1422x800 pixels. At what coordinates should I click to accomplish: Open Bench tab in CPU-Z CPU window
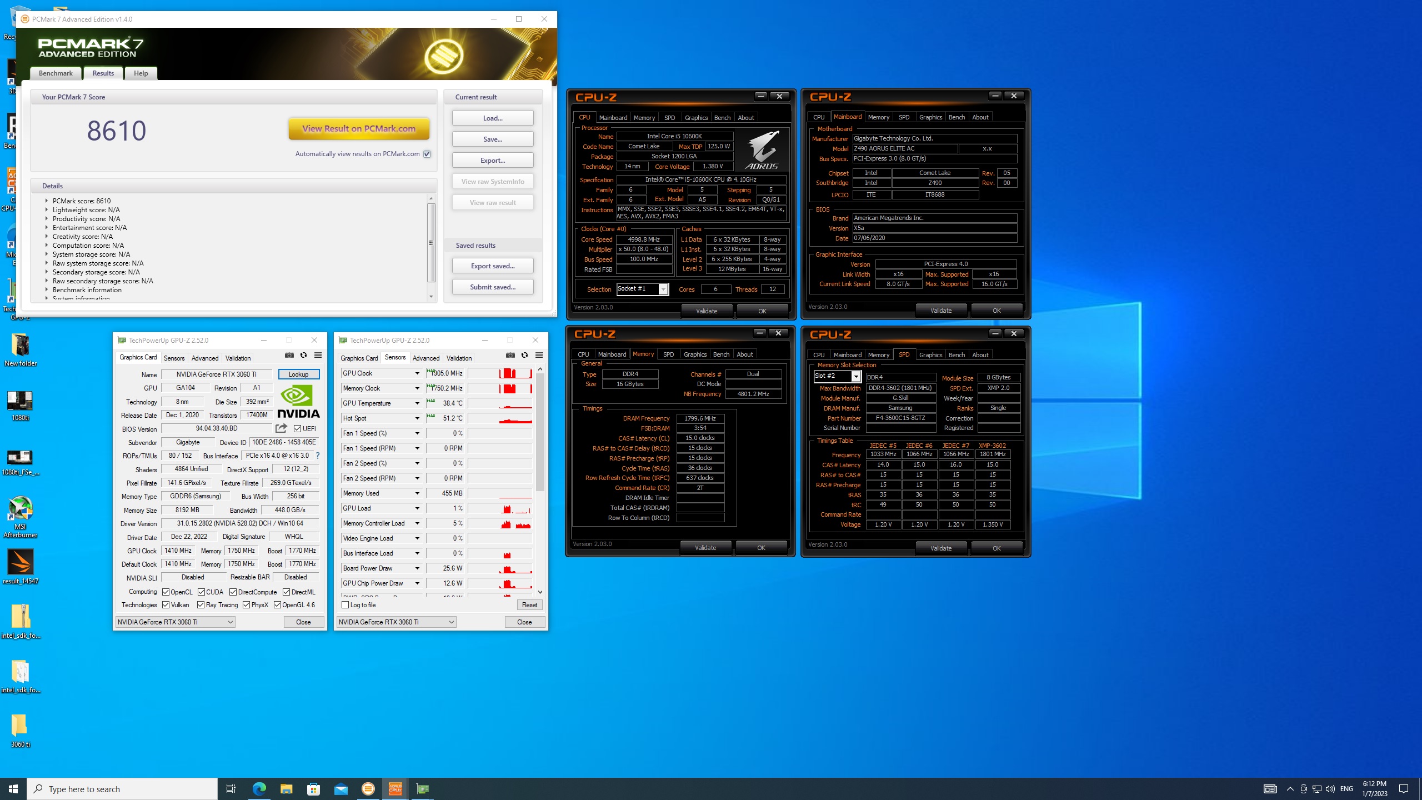tap(722, 118)
